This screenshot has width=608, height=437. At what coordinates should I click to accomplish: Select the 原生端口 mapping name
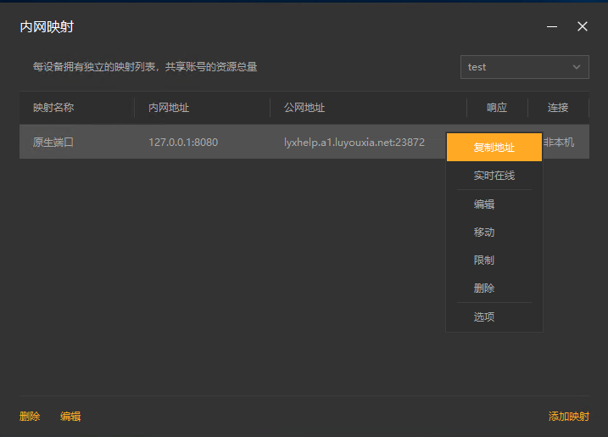pos(53,142)
